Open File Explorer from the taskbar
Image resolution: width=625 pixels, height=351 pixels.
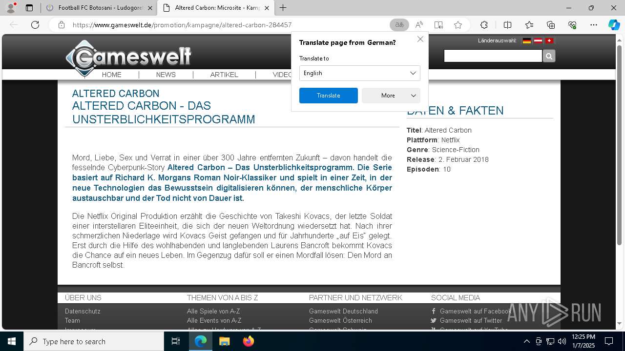tap(224, 341)
